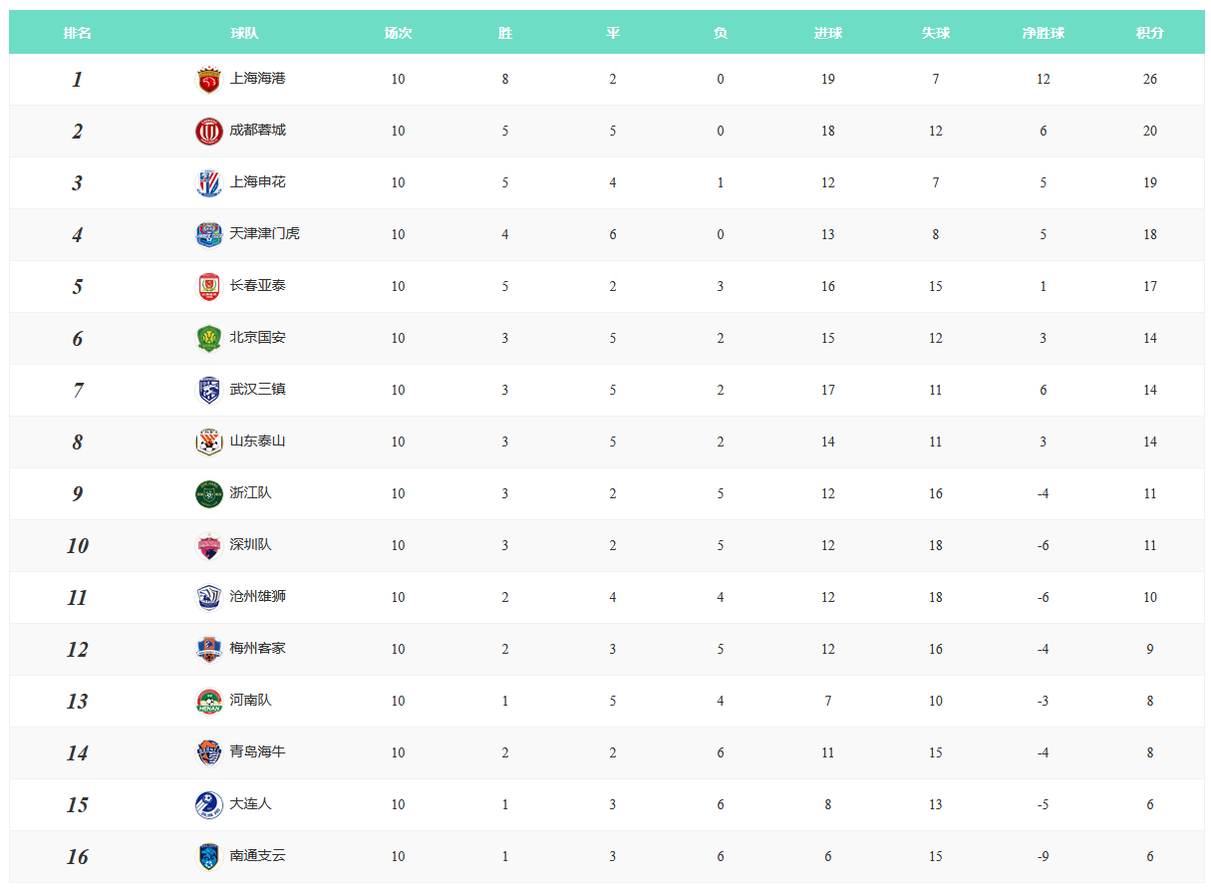Click the 排名 column header
This screenshot has width=1211, height=889.
78,33
